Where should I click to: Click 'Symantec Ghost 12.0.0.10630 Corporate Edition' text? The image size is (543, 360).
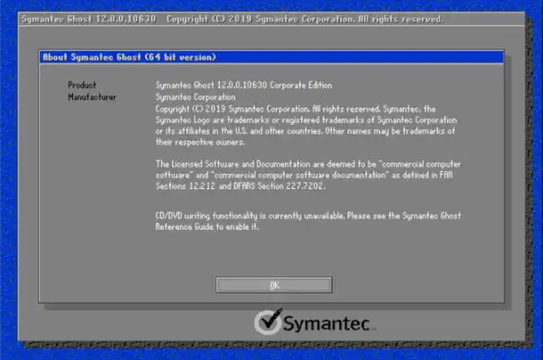[x=243, y=85]
